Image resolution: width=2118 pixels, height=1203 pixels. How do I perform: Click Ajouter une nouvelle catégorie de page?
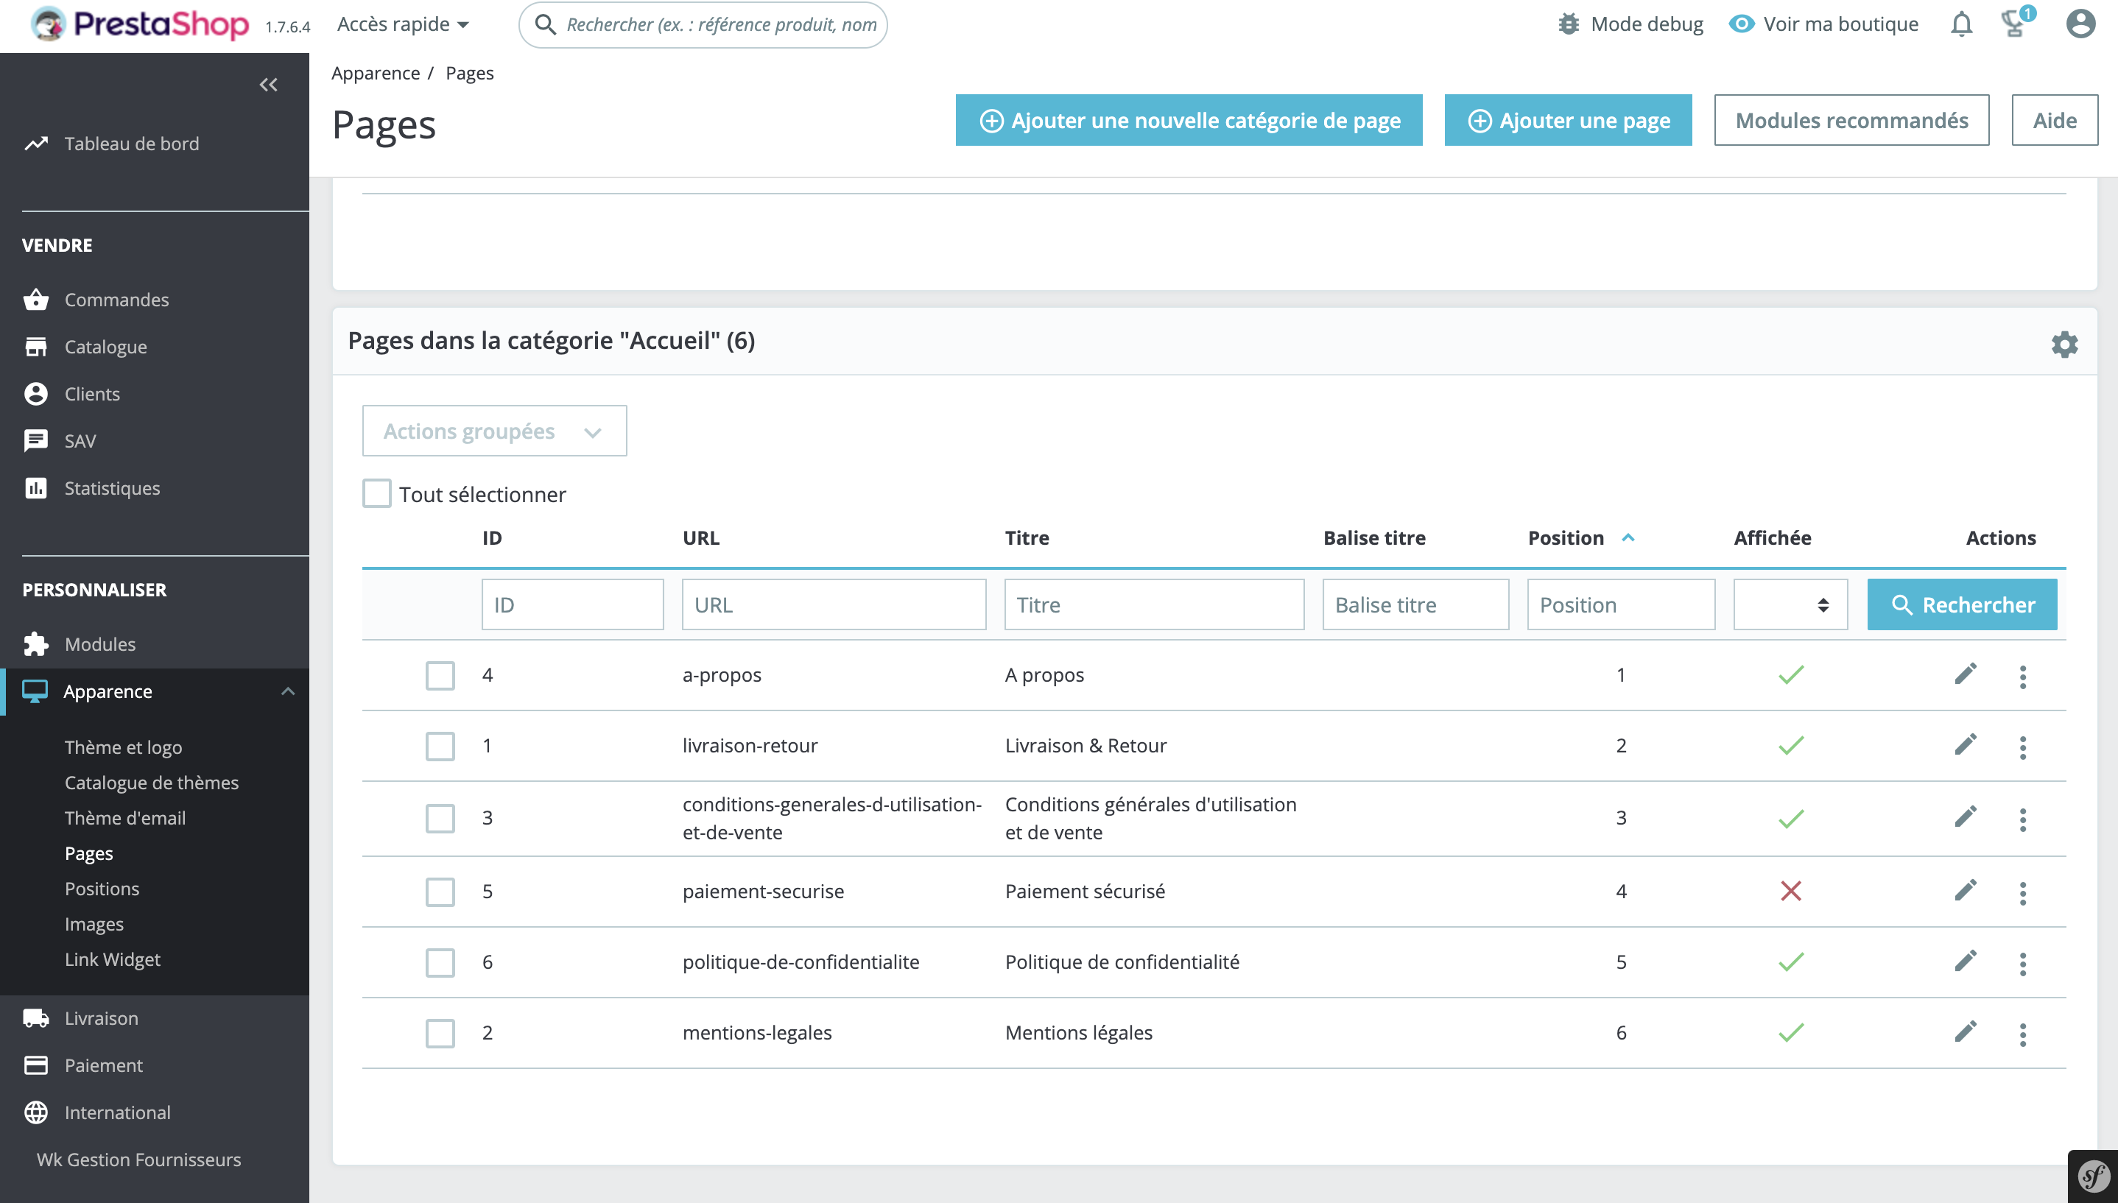coord(1189,120)
